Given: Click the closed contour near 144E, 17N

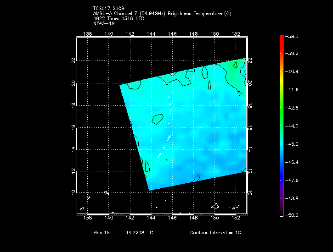Looking at the screenshot, I should tap(157, 119).
